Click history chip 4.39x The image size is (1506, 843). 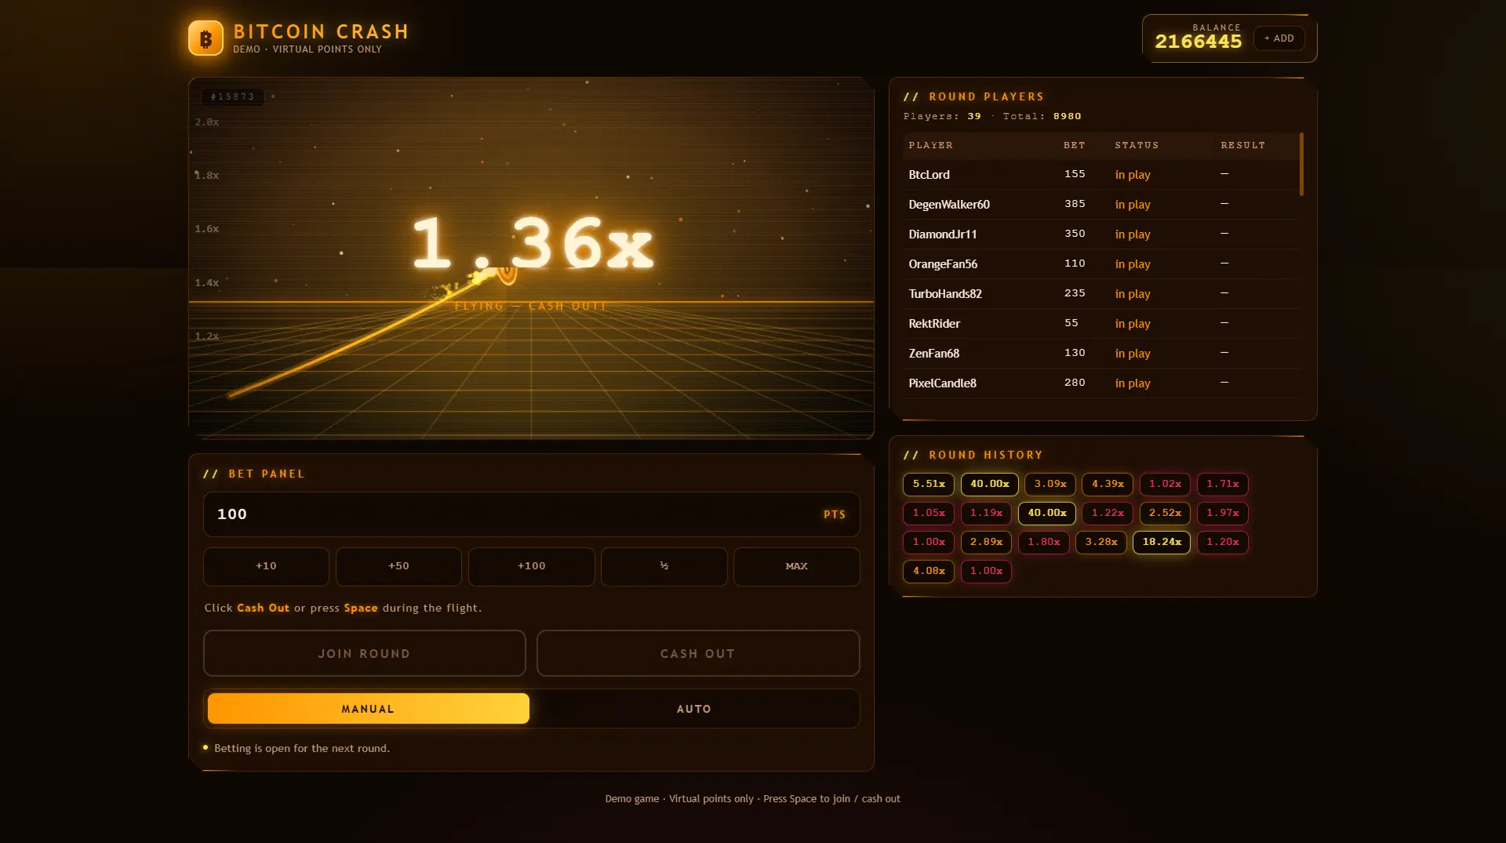(x=1108, y=485)
